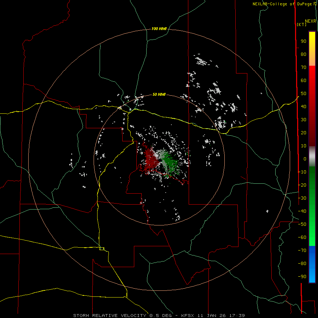
Task: Click the -90 value on the velocity scale
Action: pyautogui.click(x=302, y=276)
